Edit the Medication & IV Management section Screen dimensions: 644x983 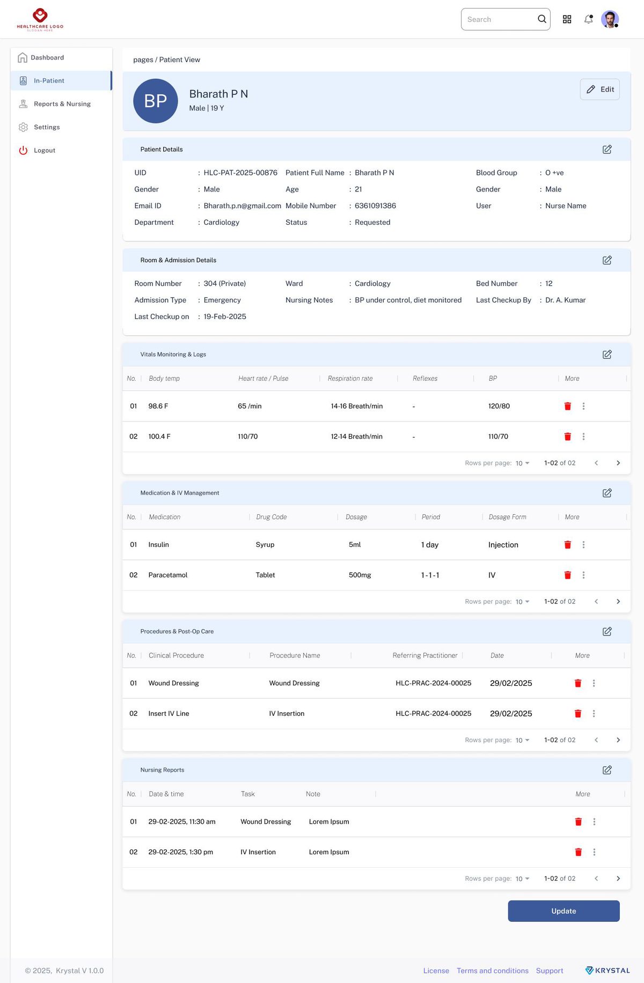(607, 493)
